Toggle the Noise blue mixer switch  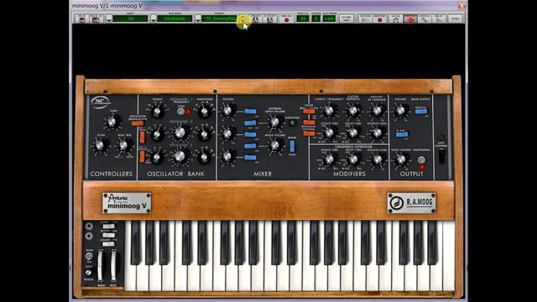coord(250,146)
